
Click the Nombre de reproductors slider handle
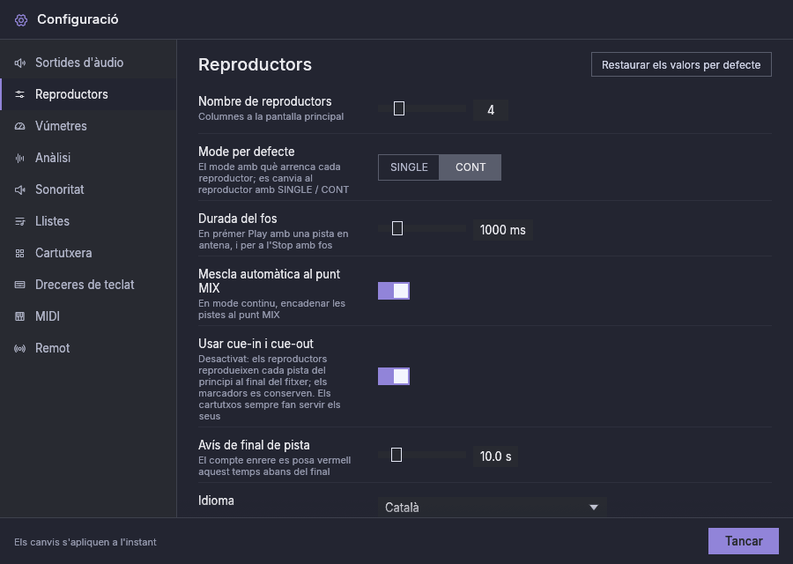tap(399, 108)
